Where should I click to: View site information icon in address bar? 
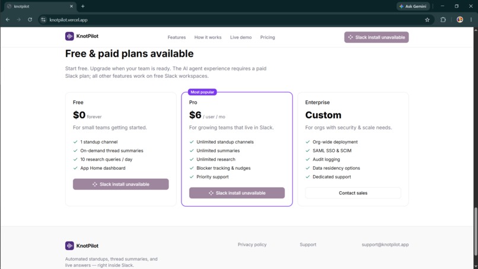pyautogui.click(x=44, y=20)
